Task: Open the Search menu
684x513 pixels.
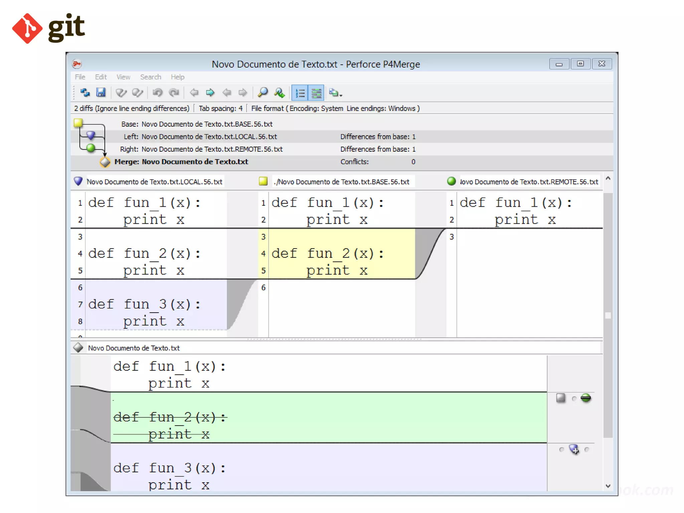Action: pyautogui.click(x=150, y=77)
